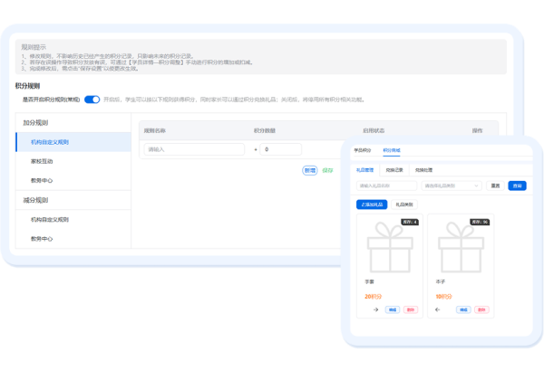Viewport: 544px width, 371px height.
Task: Open the 本子 gift image
Action: tap(459, 248)
